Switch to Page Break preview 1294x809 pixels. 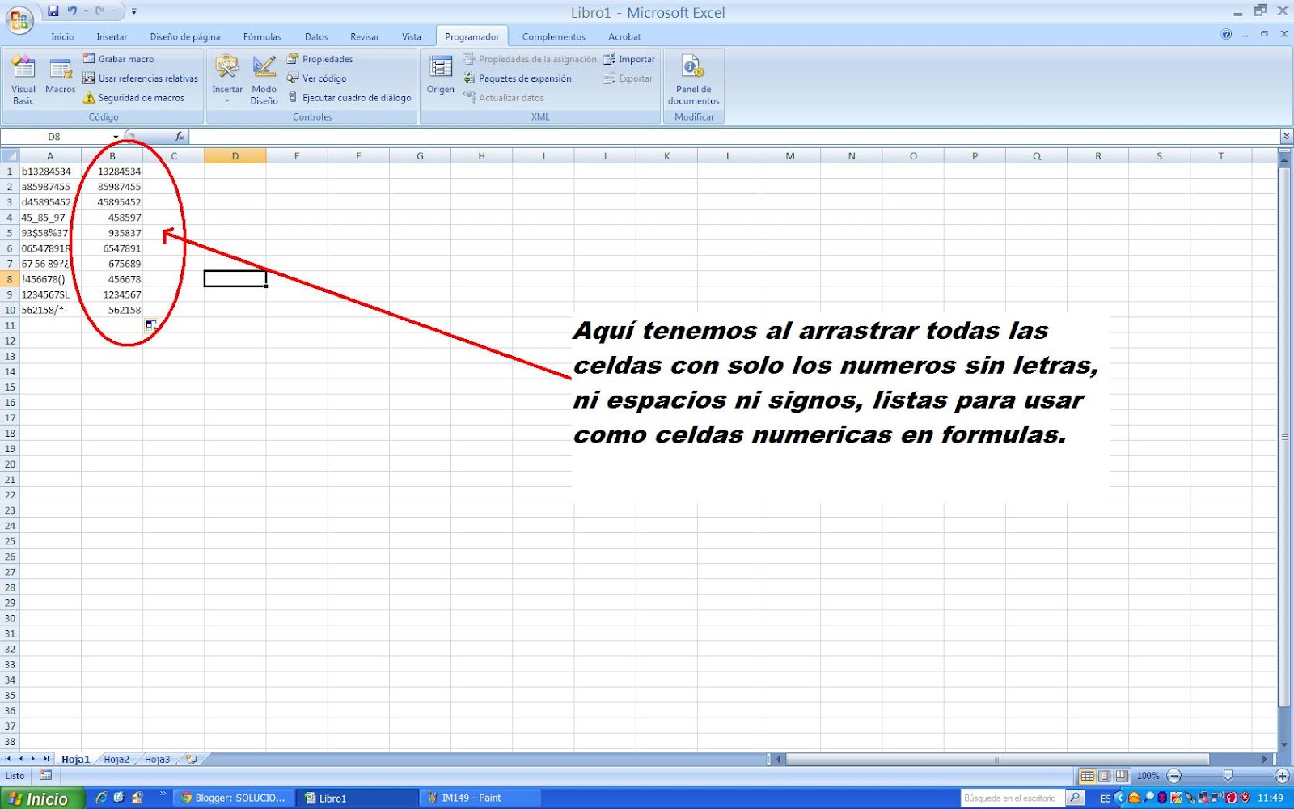click(x=1121, y=776)
